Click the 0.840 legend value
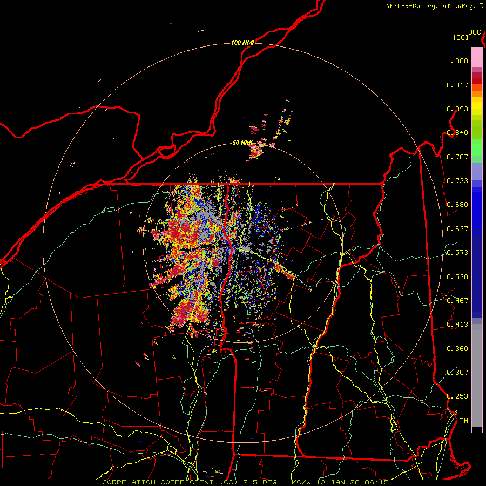The width and height of the screenshot is (486, 486). 457,133
